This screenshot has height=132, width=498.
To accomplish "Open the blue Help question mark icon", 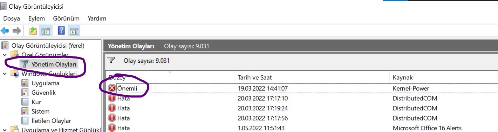I will 61,31.
